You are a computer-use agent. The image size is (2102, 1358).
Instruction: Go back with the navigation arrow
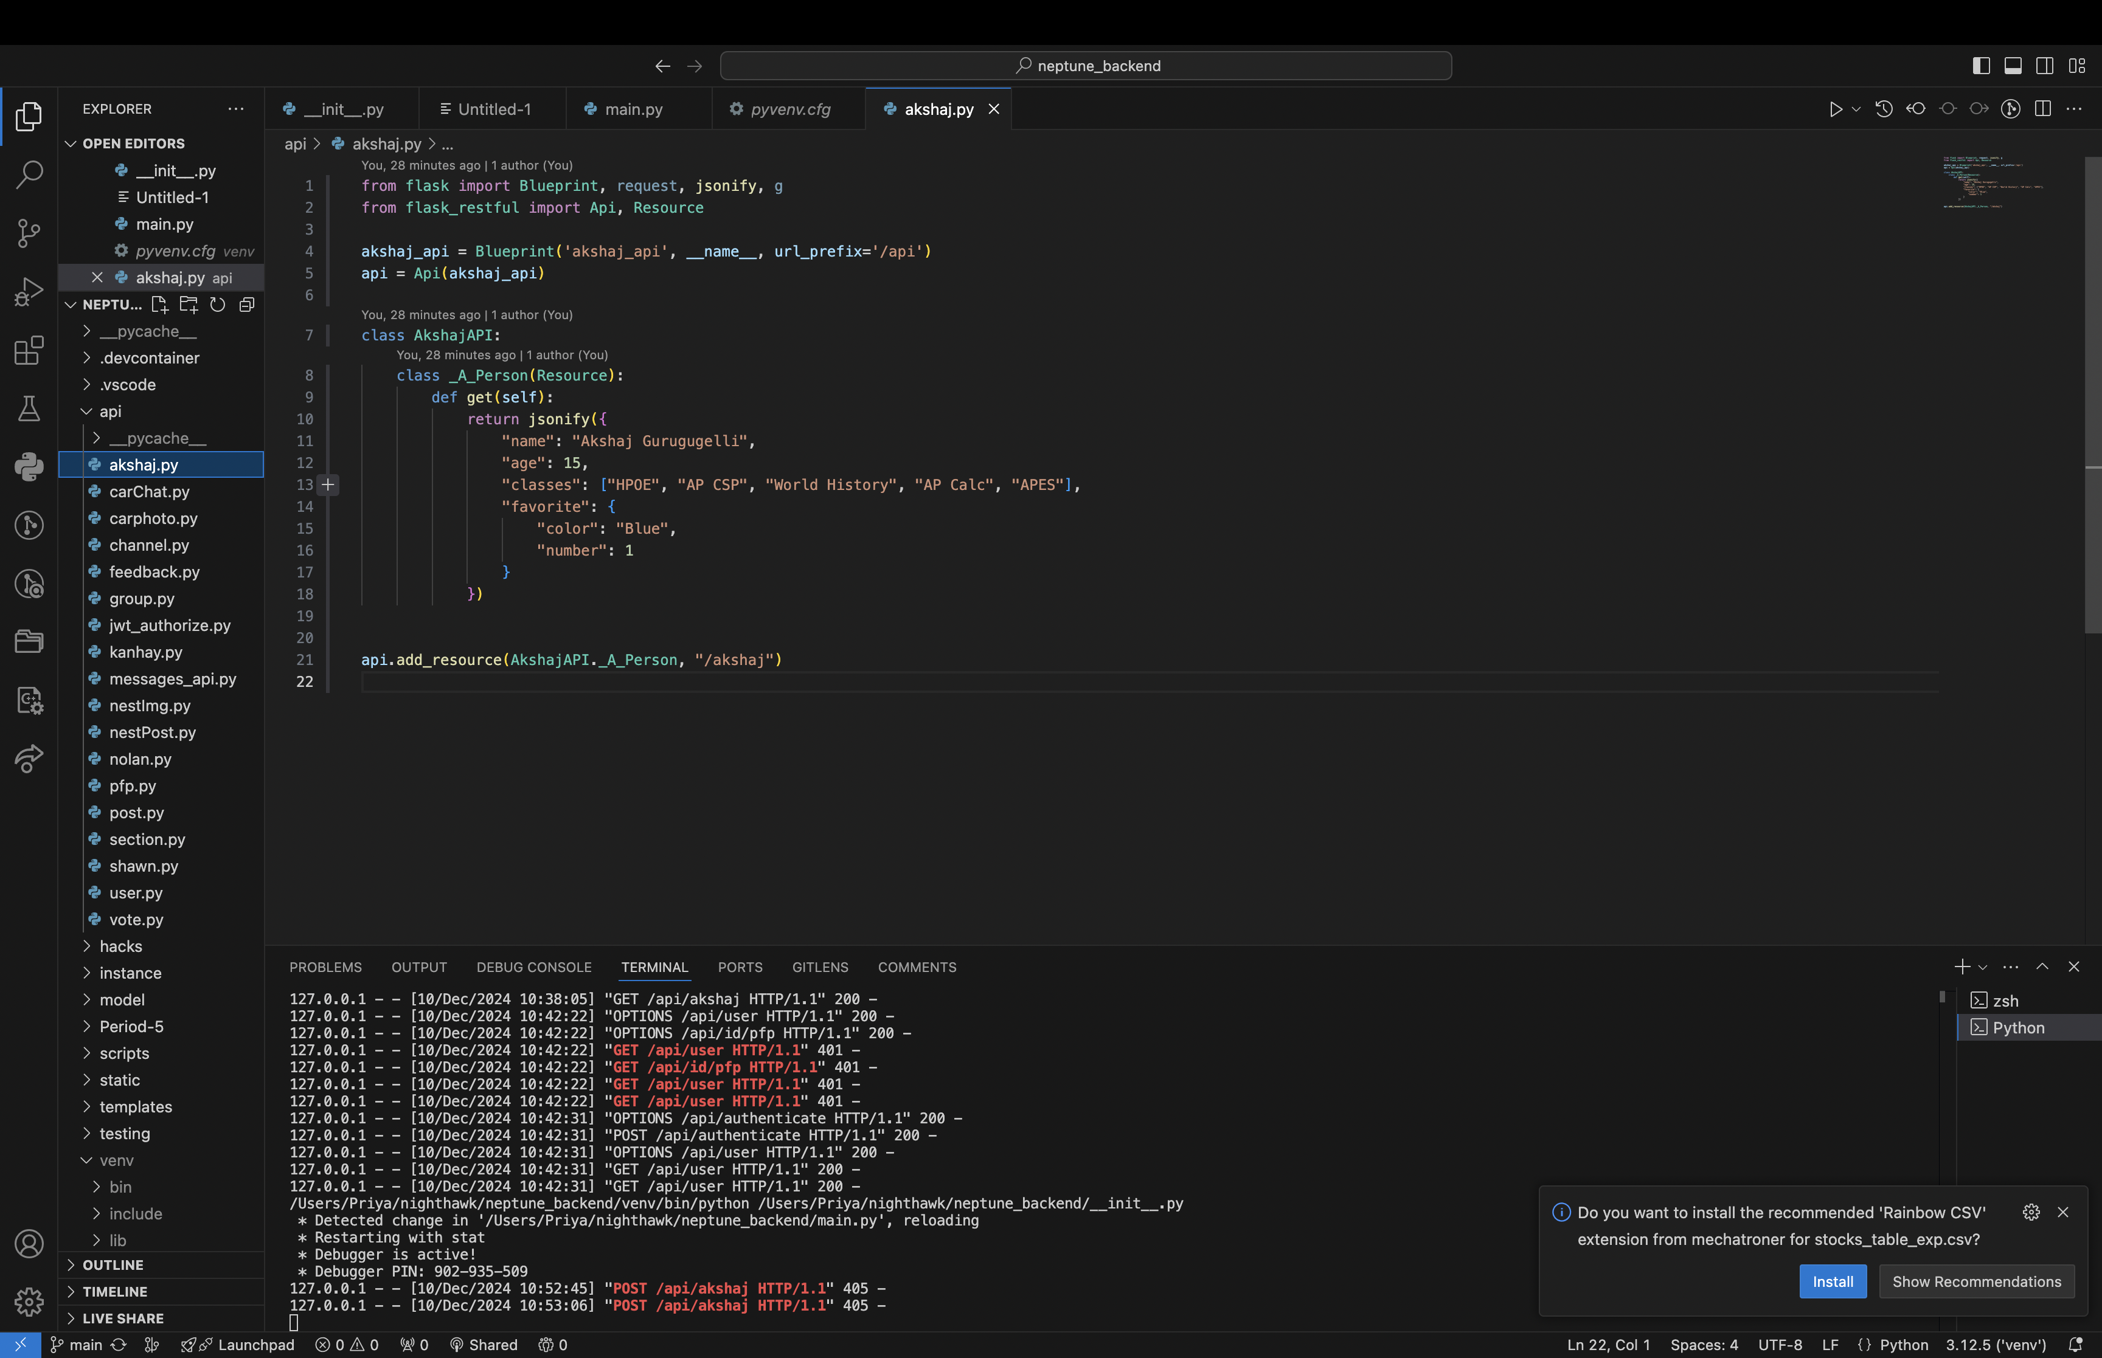click(x=662, y=66)
